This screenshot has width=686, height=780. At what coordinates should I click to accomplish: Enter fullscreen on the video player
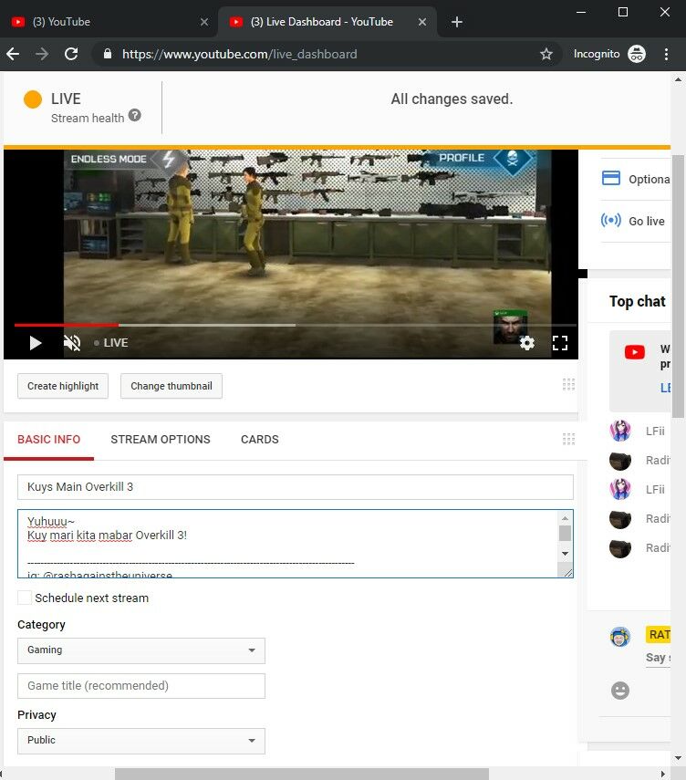559,343
